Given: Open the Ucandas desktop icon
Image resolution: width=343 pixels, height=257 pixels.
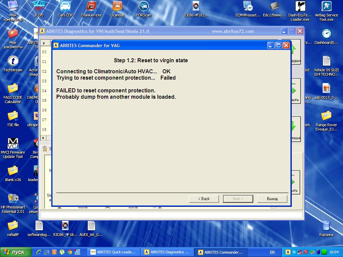Looking at the screenshot, I should 118,9.
